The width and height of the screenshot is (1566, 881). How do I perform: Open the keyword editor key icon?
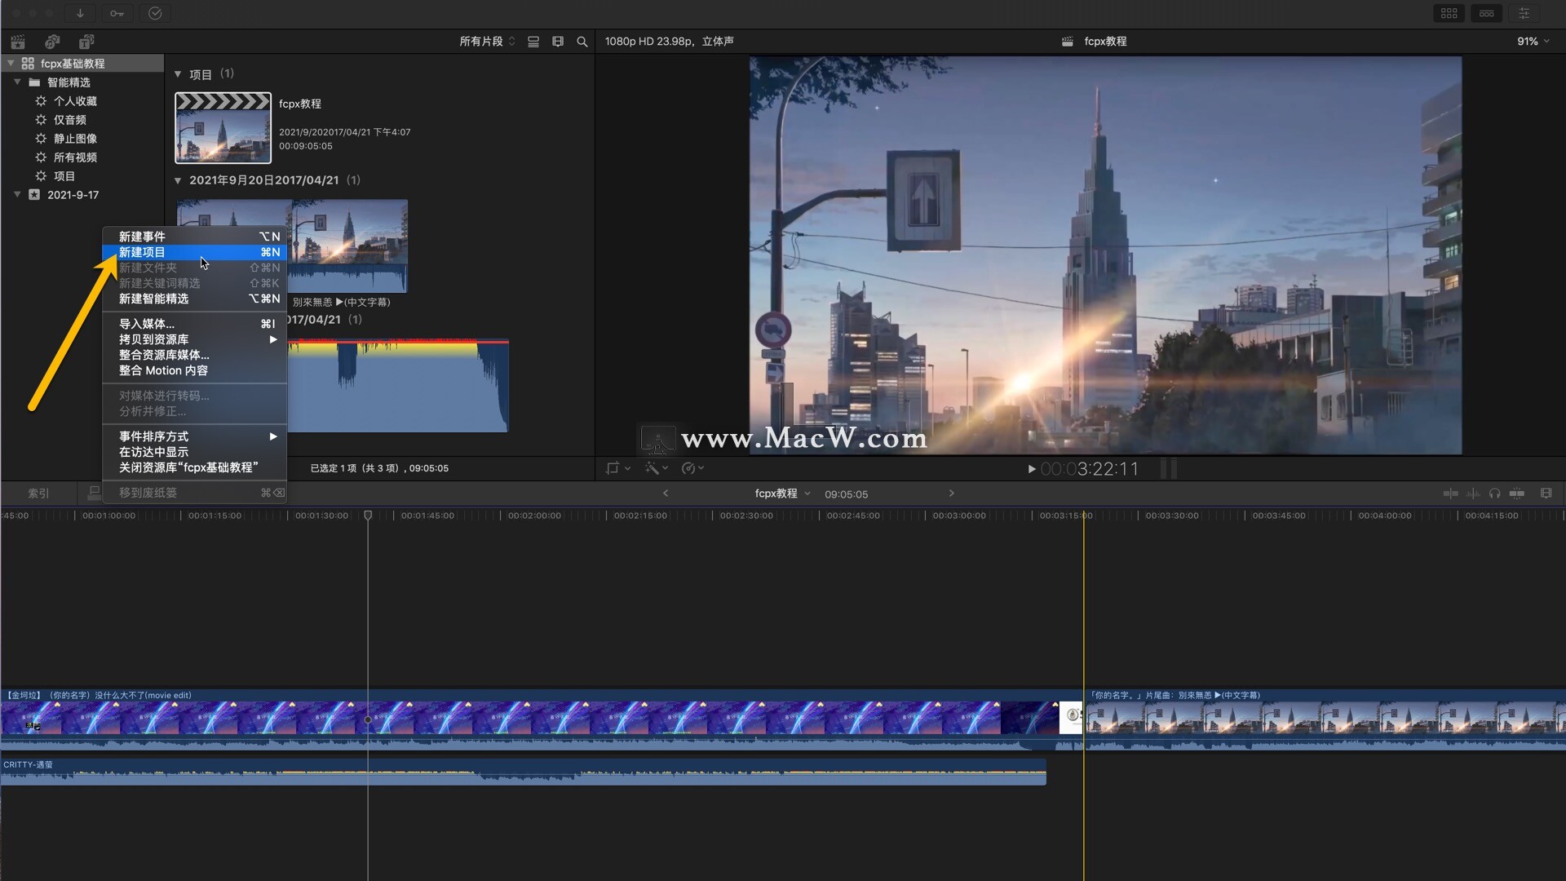click(117, 13)
